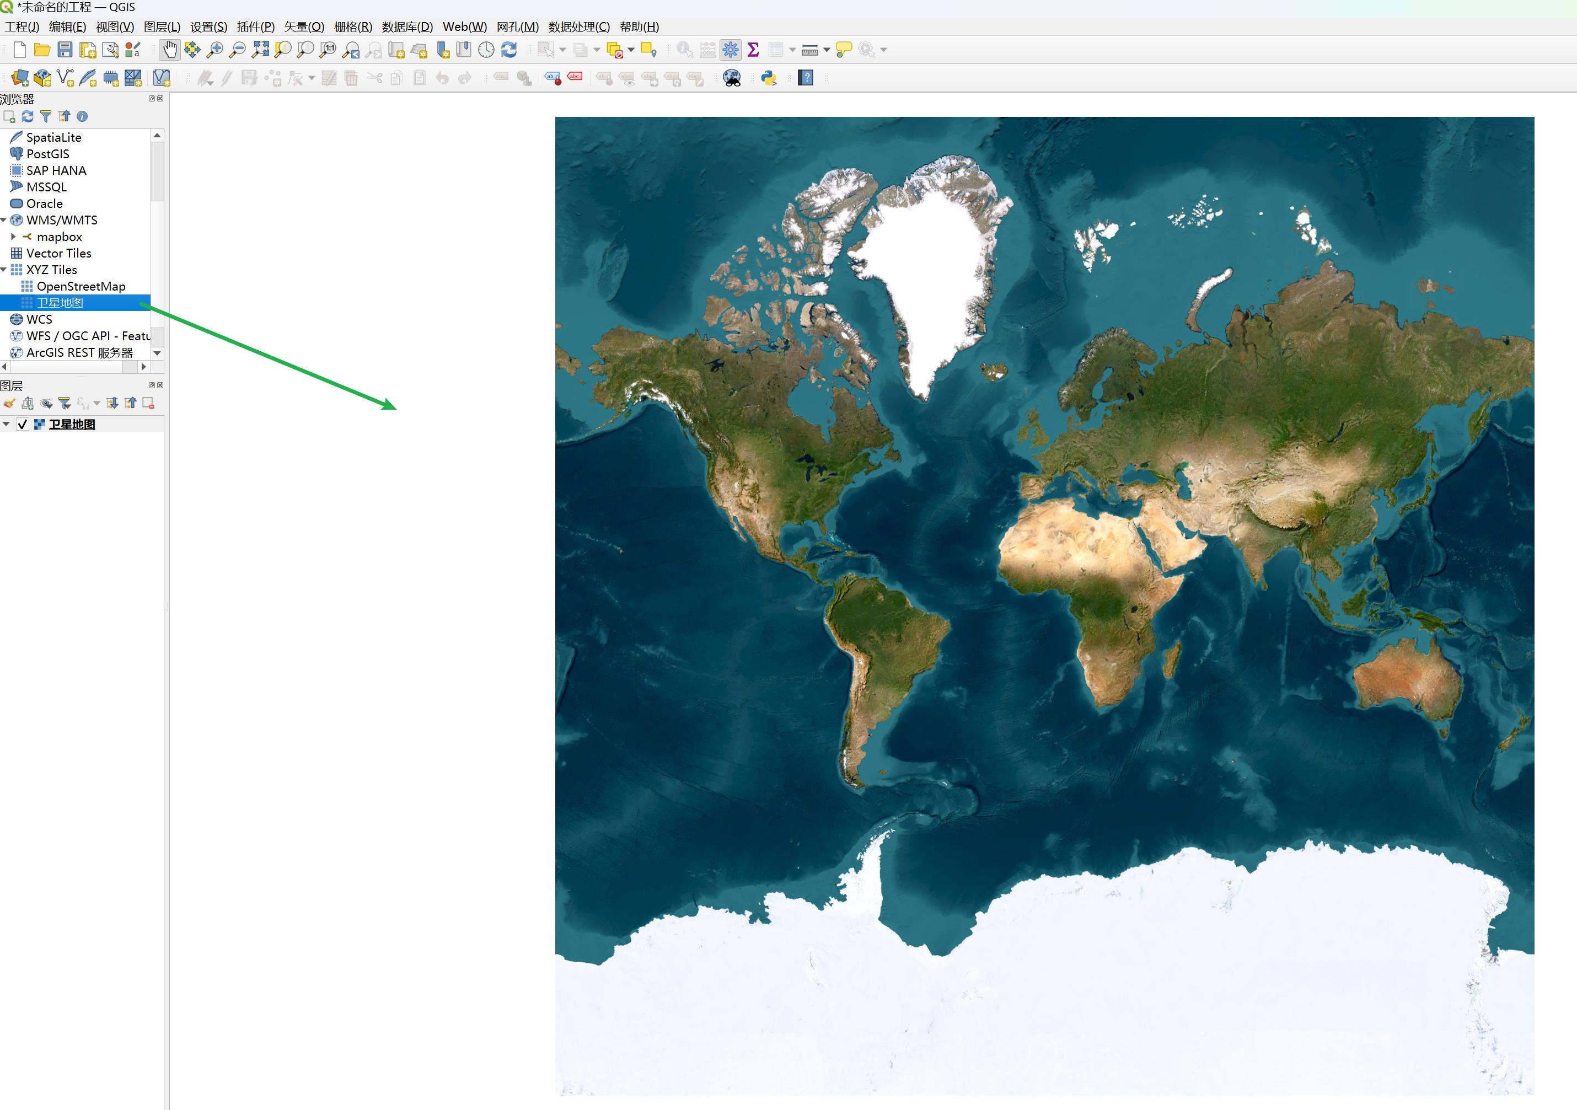Uncheck the 卫星地图 layer visibility checkbox
Image resolution: width=1577 pixels, height=1110 pixels.
pos(22,425)
